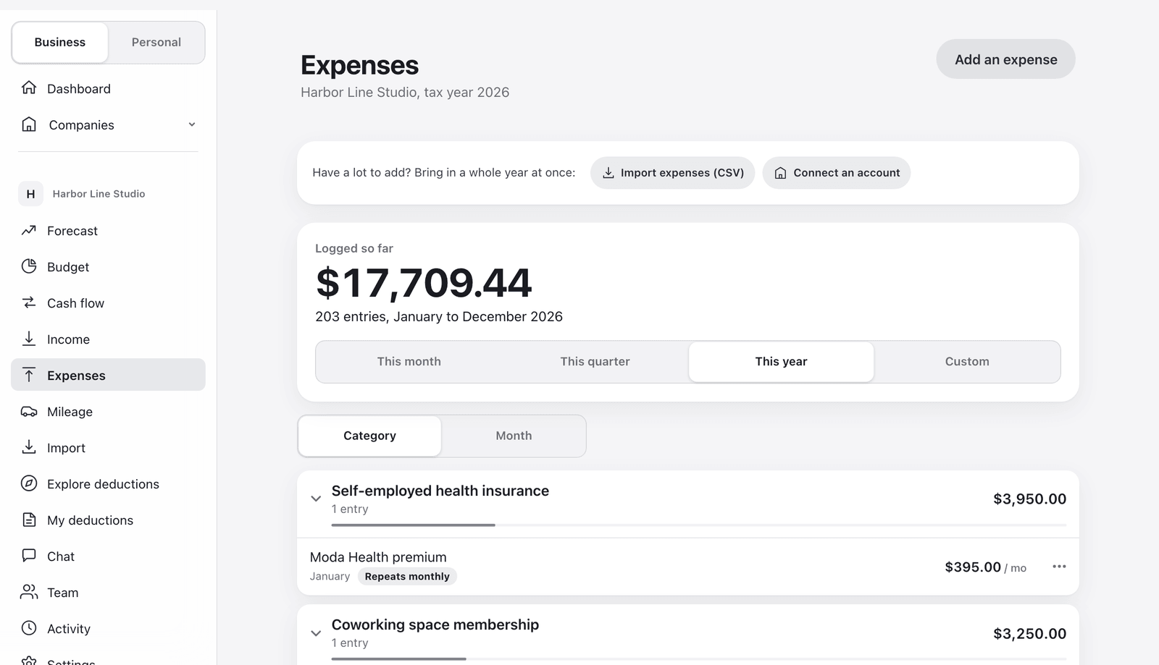Group expenses by Category
This screenshot has height=665, width=1159.
point(369,436)
